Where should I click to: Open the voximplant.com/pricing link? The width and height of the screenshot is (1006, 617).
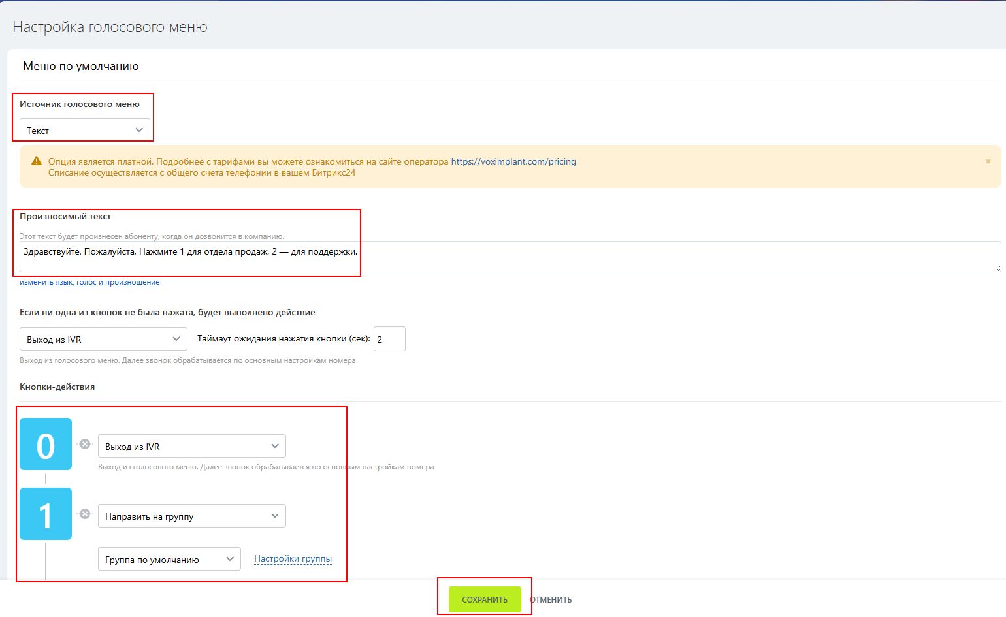(513, 161)
